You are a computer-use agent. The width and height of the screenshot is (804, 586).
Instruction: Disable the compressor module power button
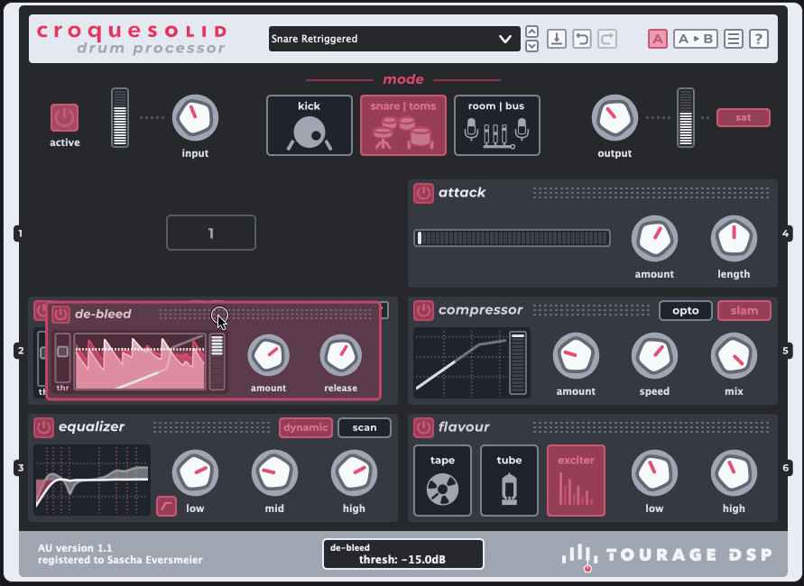(x=423, y=310)
